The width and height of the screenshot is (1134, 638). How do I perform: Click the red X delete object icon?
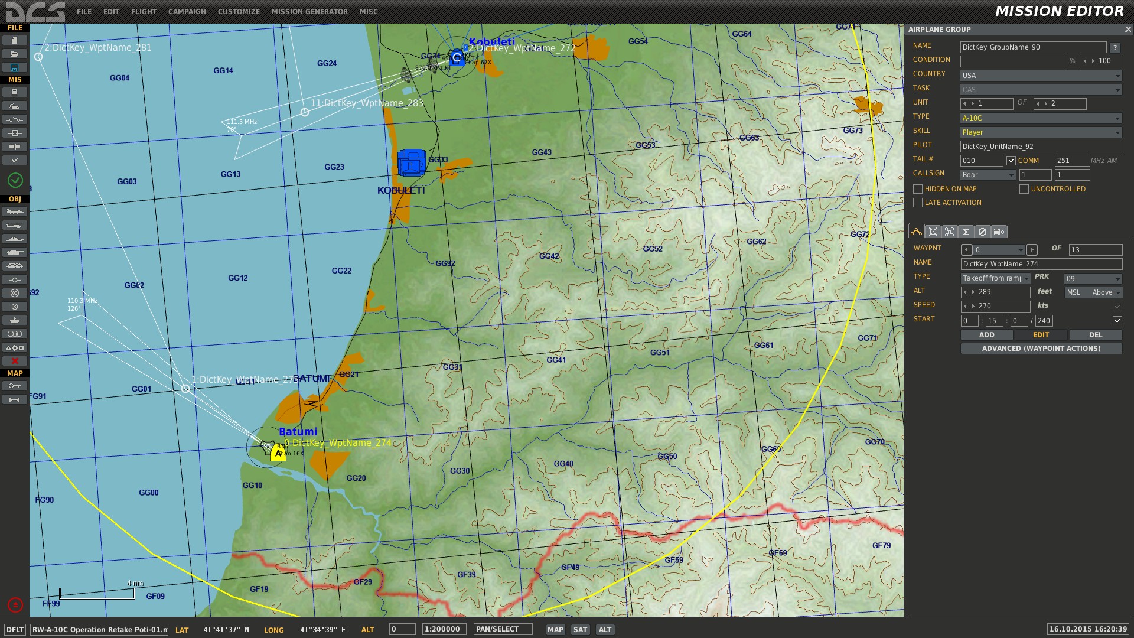coord(15,361)
